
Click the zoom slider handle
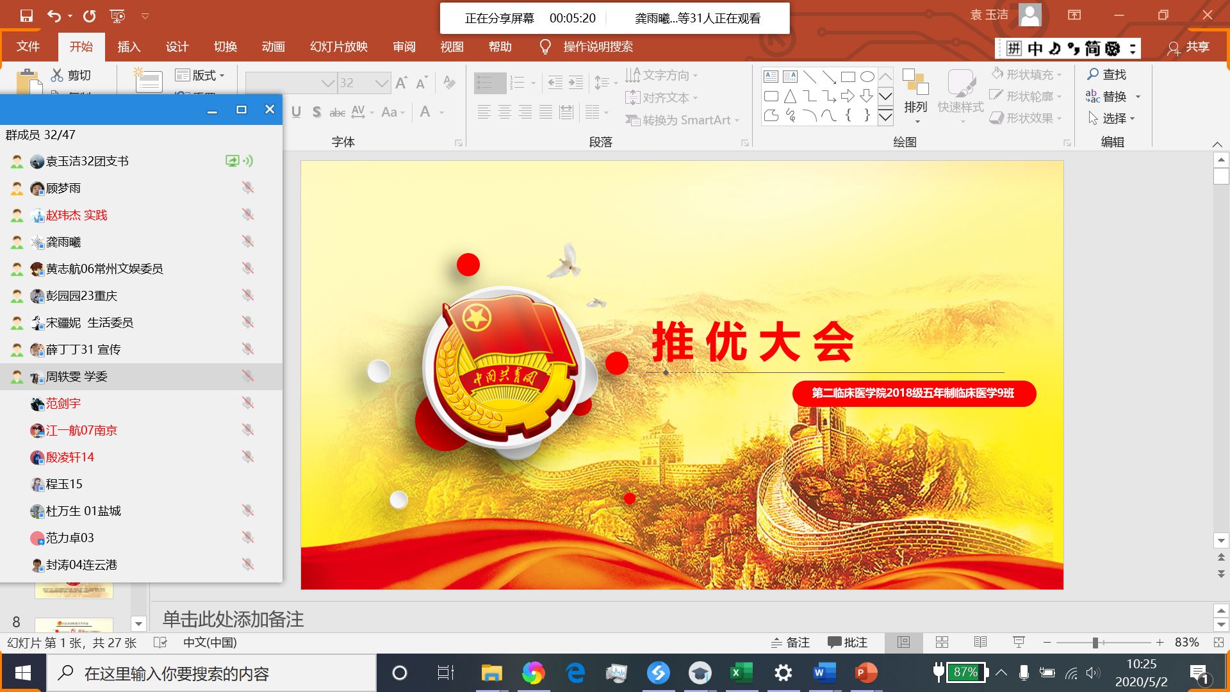point(1095,642)
